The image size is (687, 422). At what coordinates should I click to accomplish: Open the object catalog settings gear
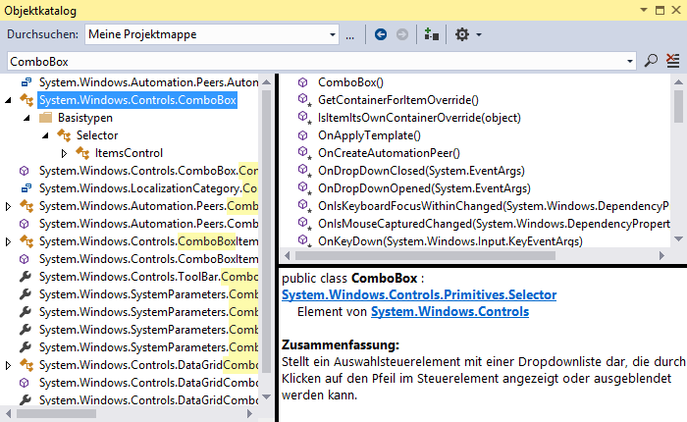(462, 34)
